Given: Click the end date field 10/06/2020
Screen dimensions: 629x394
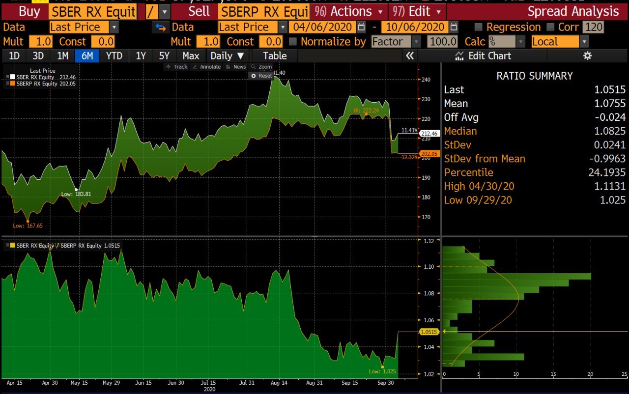Looking at the screenshot, I should 416,28.
